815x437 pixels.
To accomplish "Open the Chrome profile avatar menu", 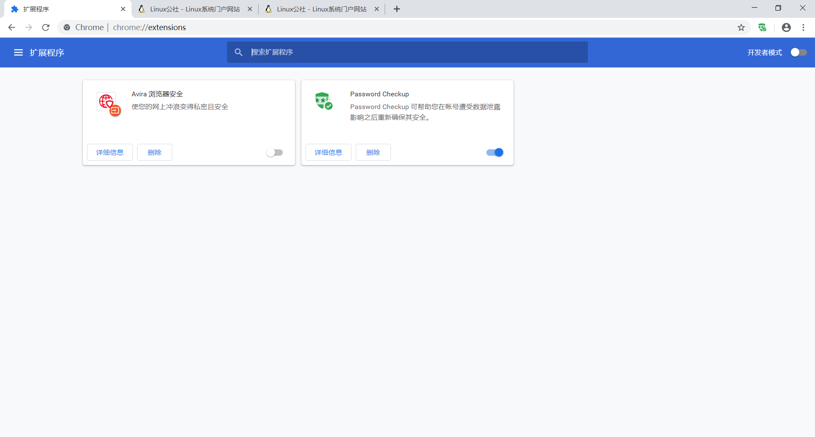I will click(x=786, y=27).
